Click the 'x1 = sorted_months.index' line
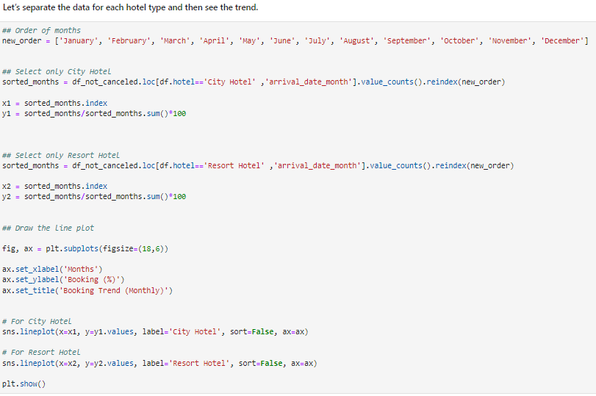Image resolution: width=596 pixels, height=396 pixels. [55, 104]
